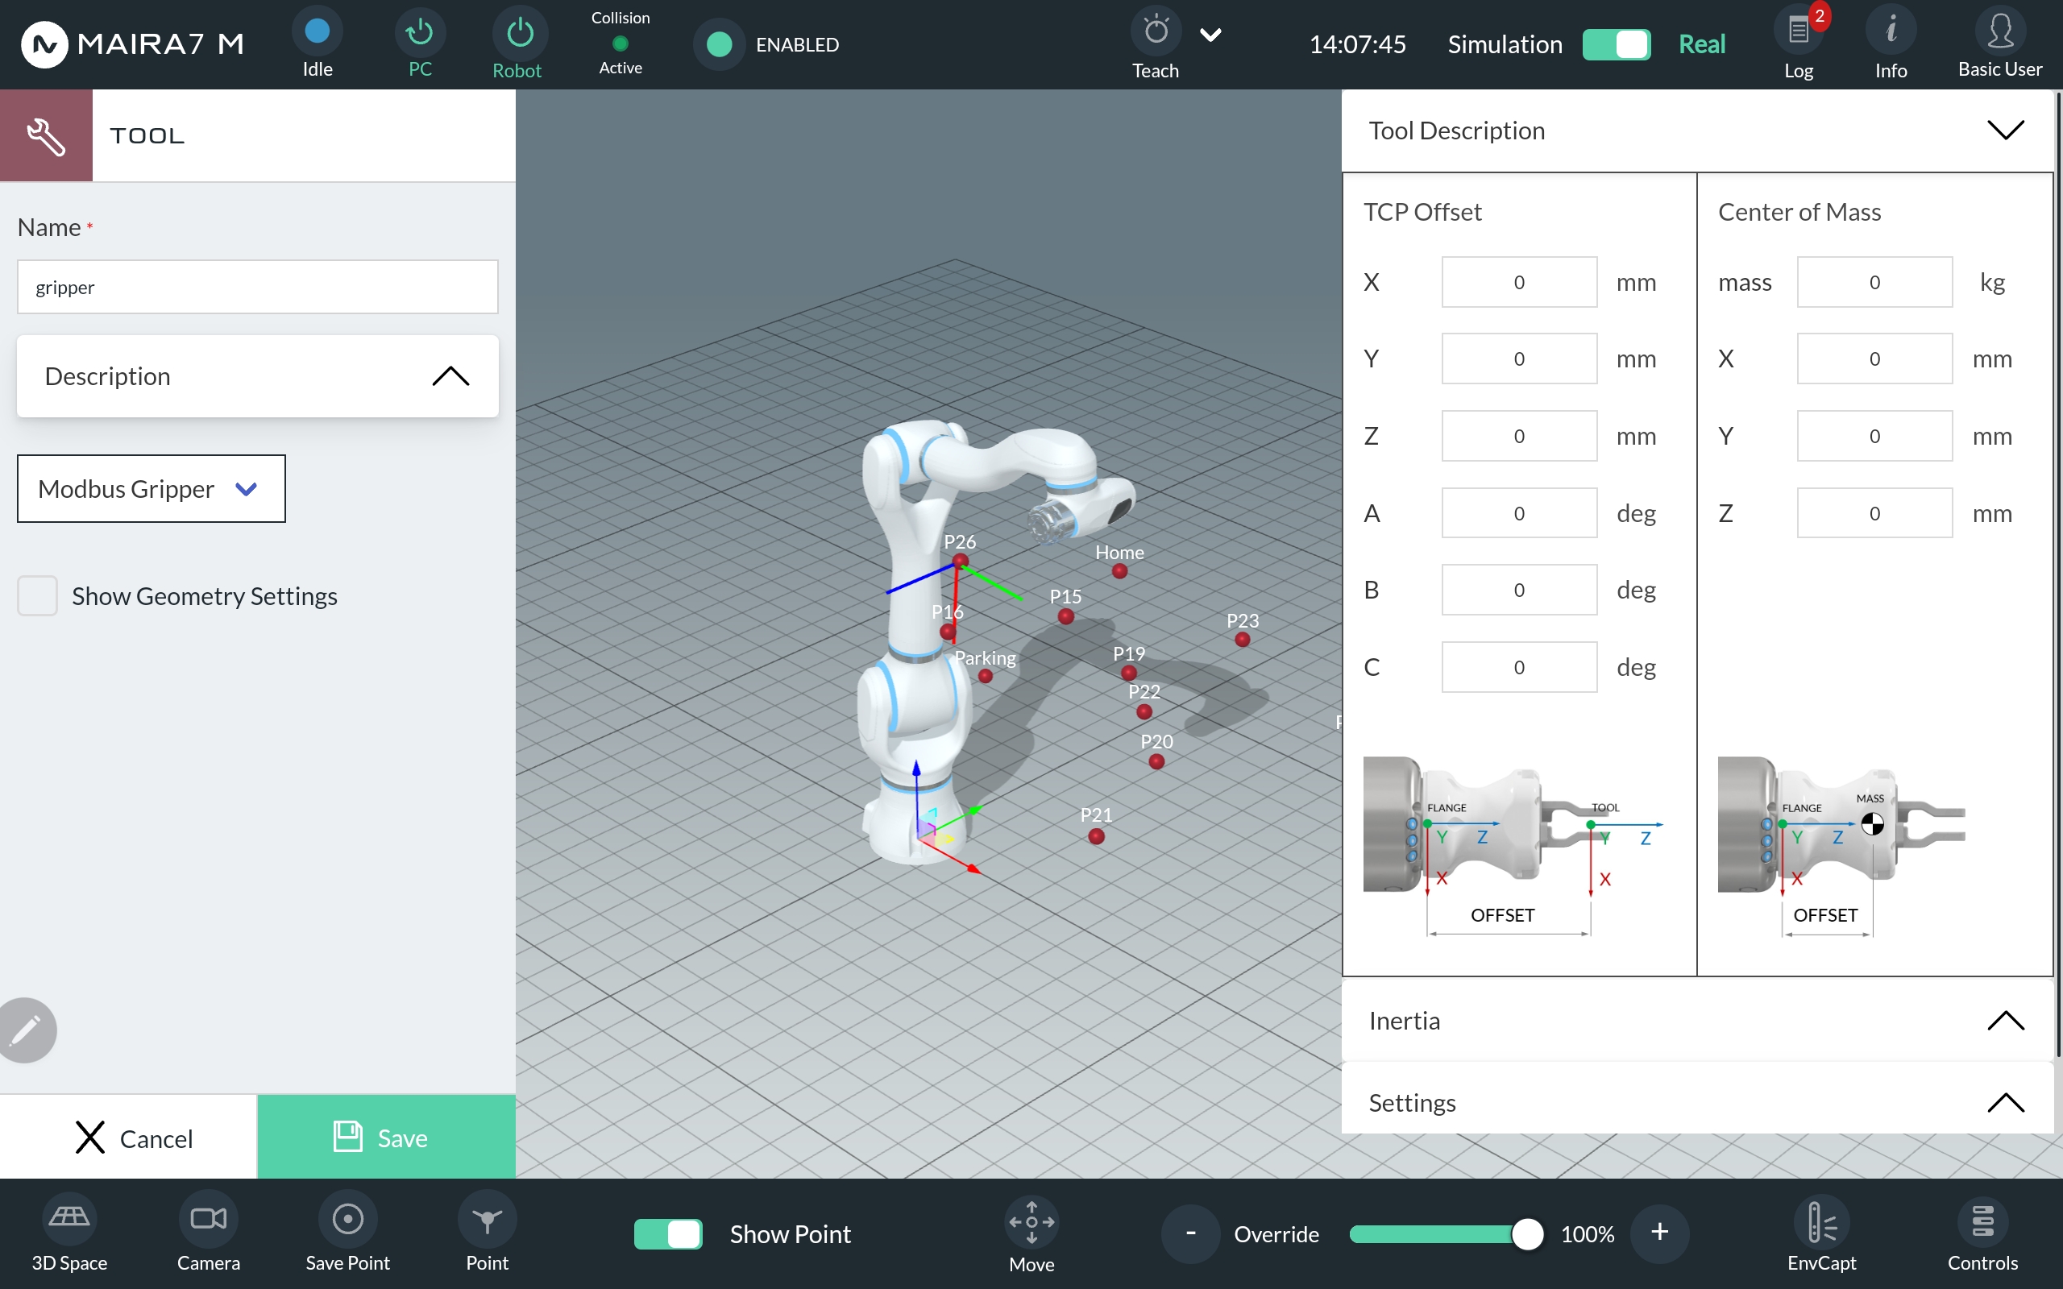2063x1289 pixels.
Task: Open the EnvCapt icon
Action: click(1821, 1222)
